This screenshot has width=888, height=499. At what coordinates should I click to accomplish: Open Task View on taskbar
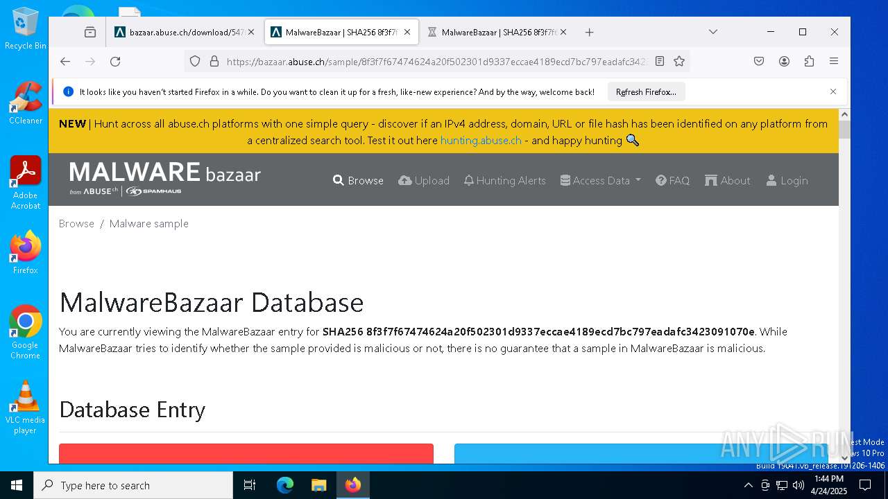point(250,485)
